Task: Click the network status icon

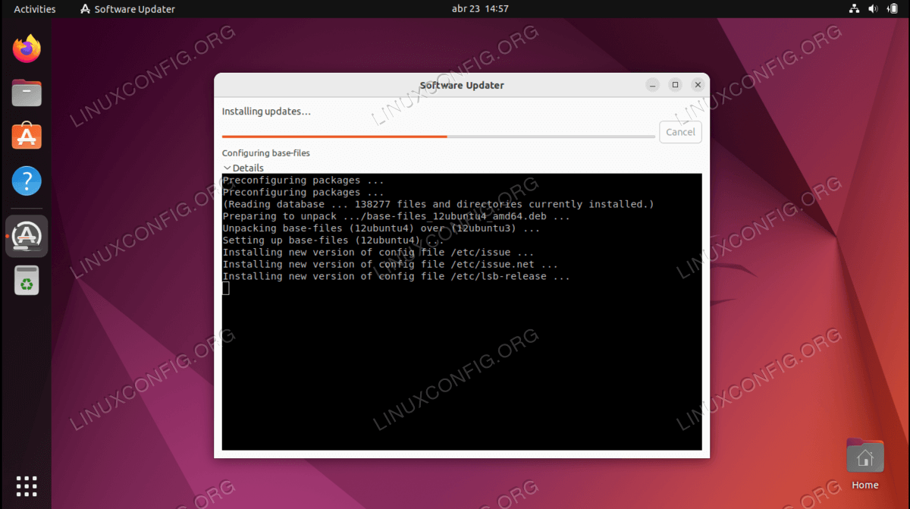Action: point(854,9)
